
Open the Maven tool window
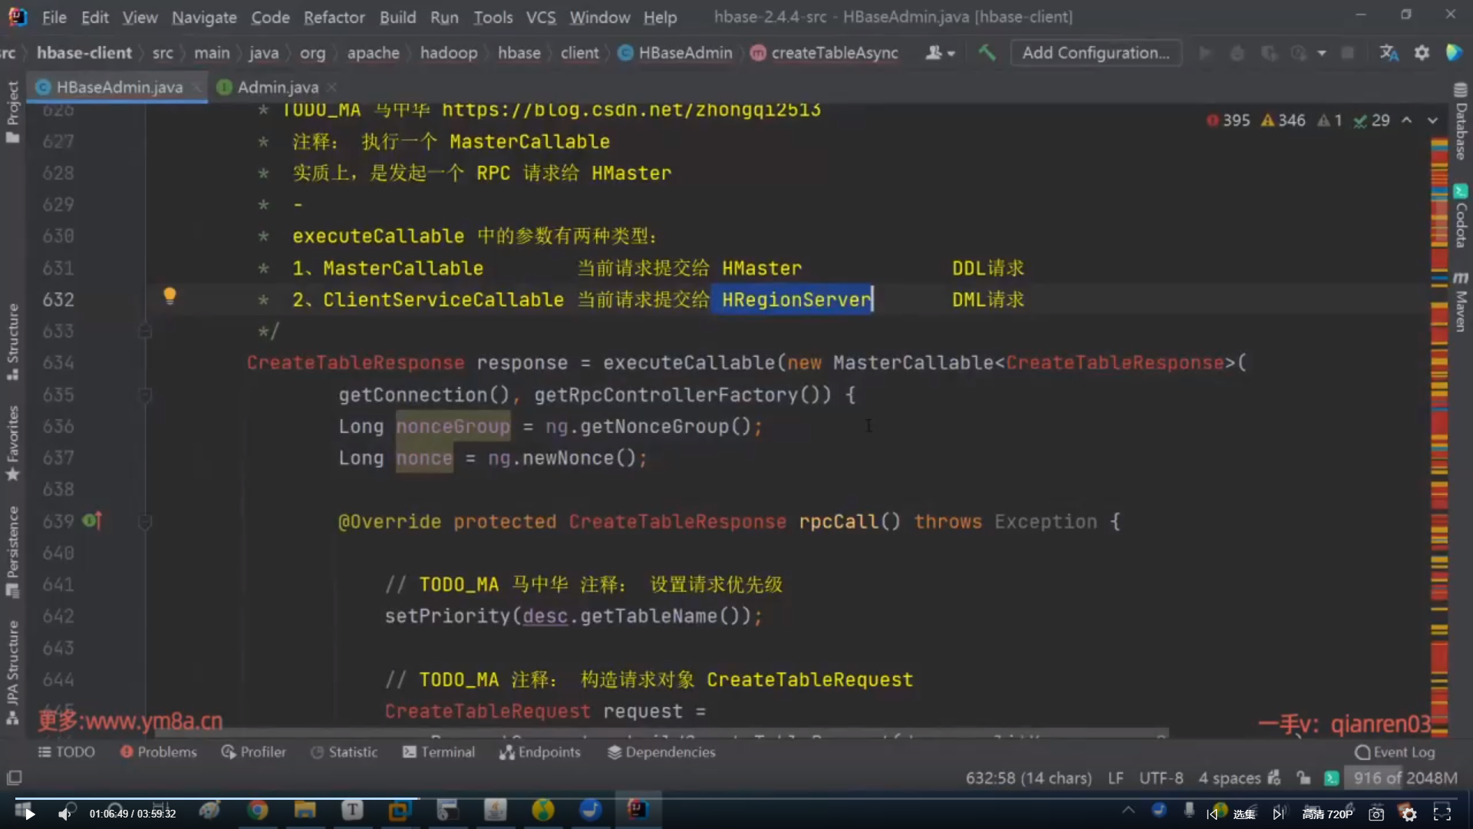(1461, 307)
